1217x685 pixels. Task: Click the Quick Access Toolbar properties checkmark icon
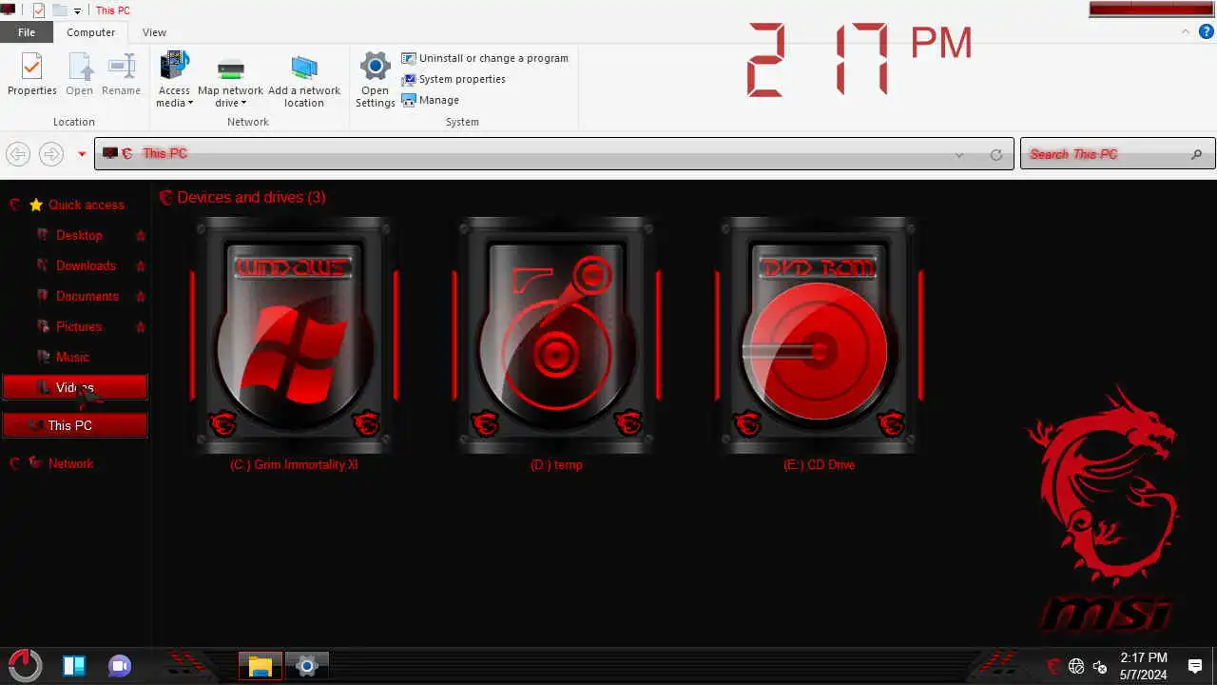point(38,10)
